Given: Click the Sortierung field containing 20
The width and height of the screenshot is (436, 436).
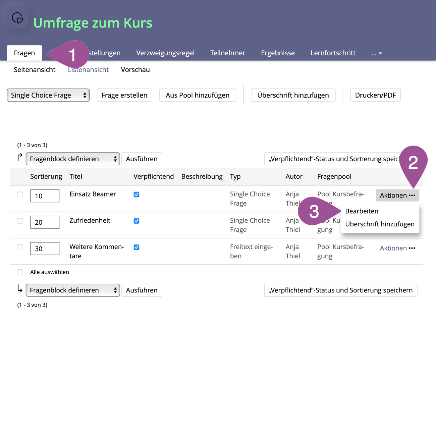Looking at the screenshot, I should pyautogui.click(x=45, y=222).
